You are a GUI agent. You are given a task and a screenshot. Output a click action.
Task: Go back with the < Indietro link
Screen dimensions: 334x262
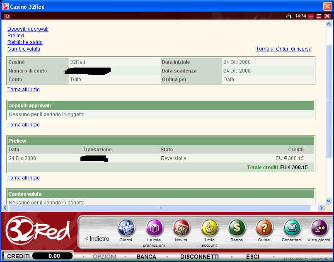point(97,239)
